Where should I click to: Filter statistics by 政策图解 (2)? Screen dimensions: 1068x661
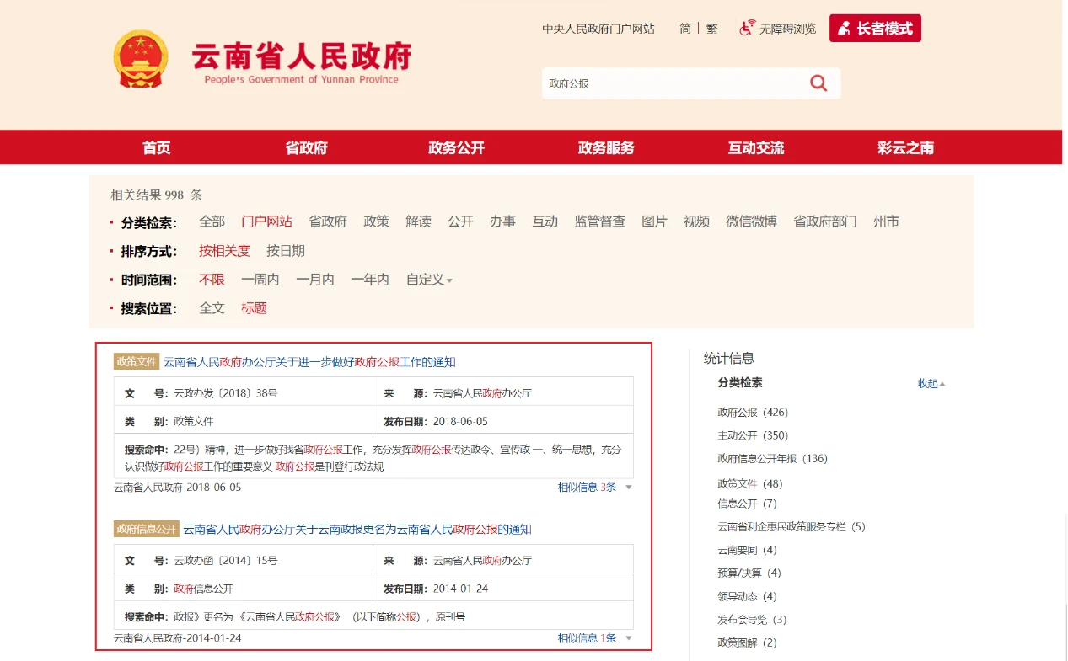(748, 642)
